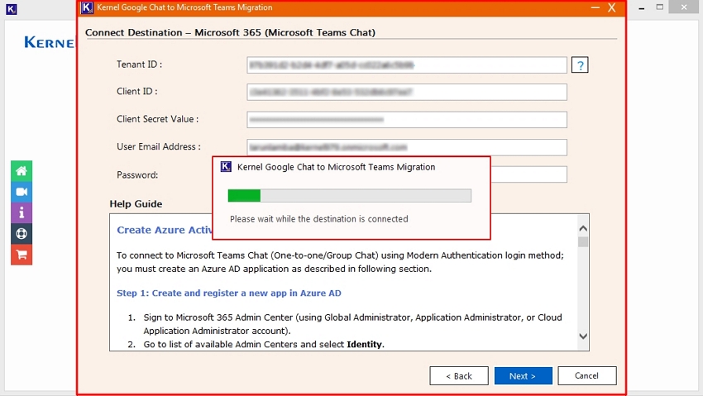Click the main window K icon at the top left
Image resolution: width=703 pixels, height=396 pixels.
pos(12,9)
